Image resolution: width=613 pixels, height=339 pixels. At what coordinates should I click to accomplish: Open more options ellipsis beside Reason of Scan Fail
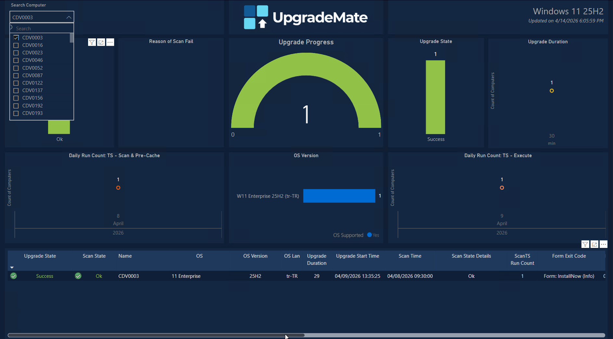pos(110,42)
